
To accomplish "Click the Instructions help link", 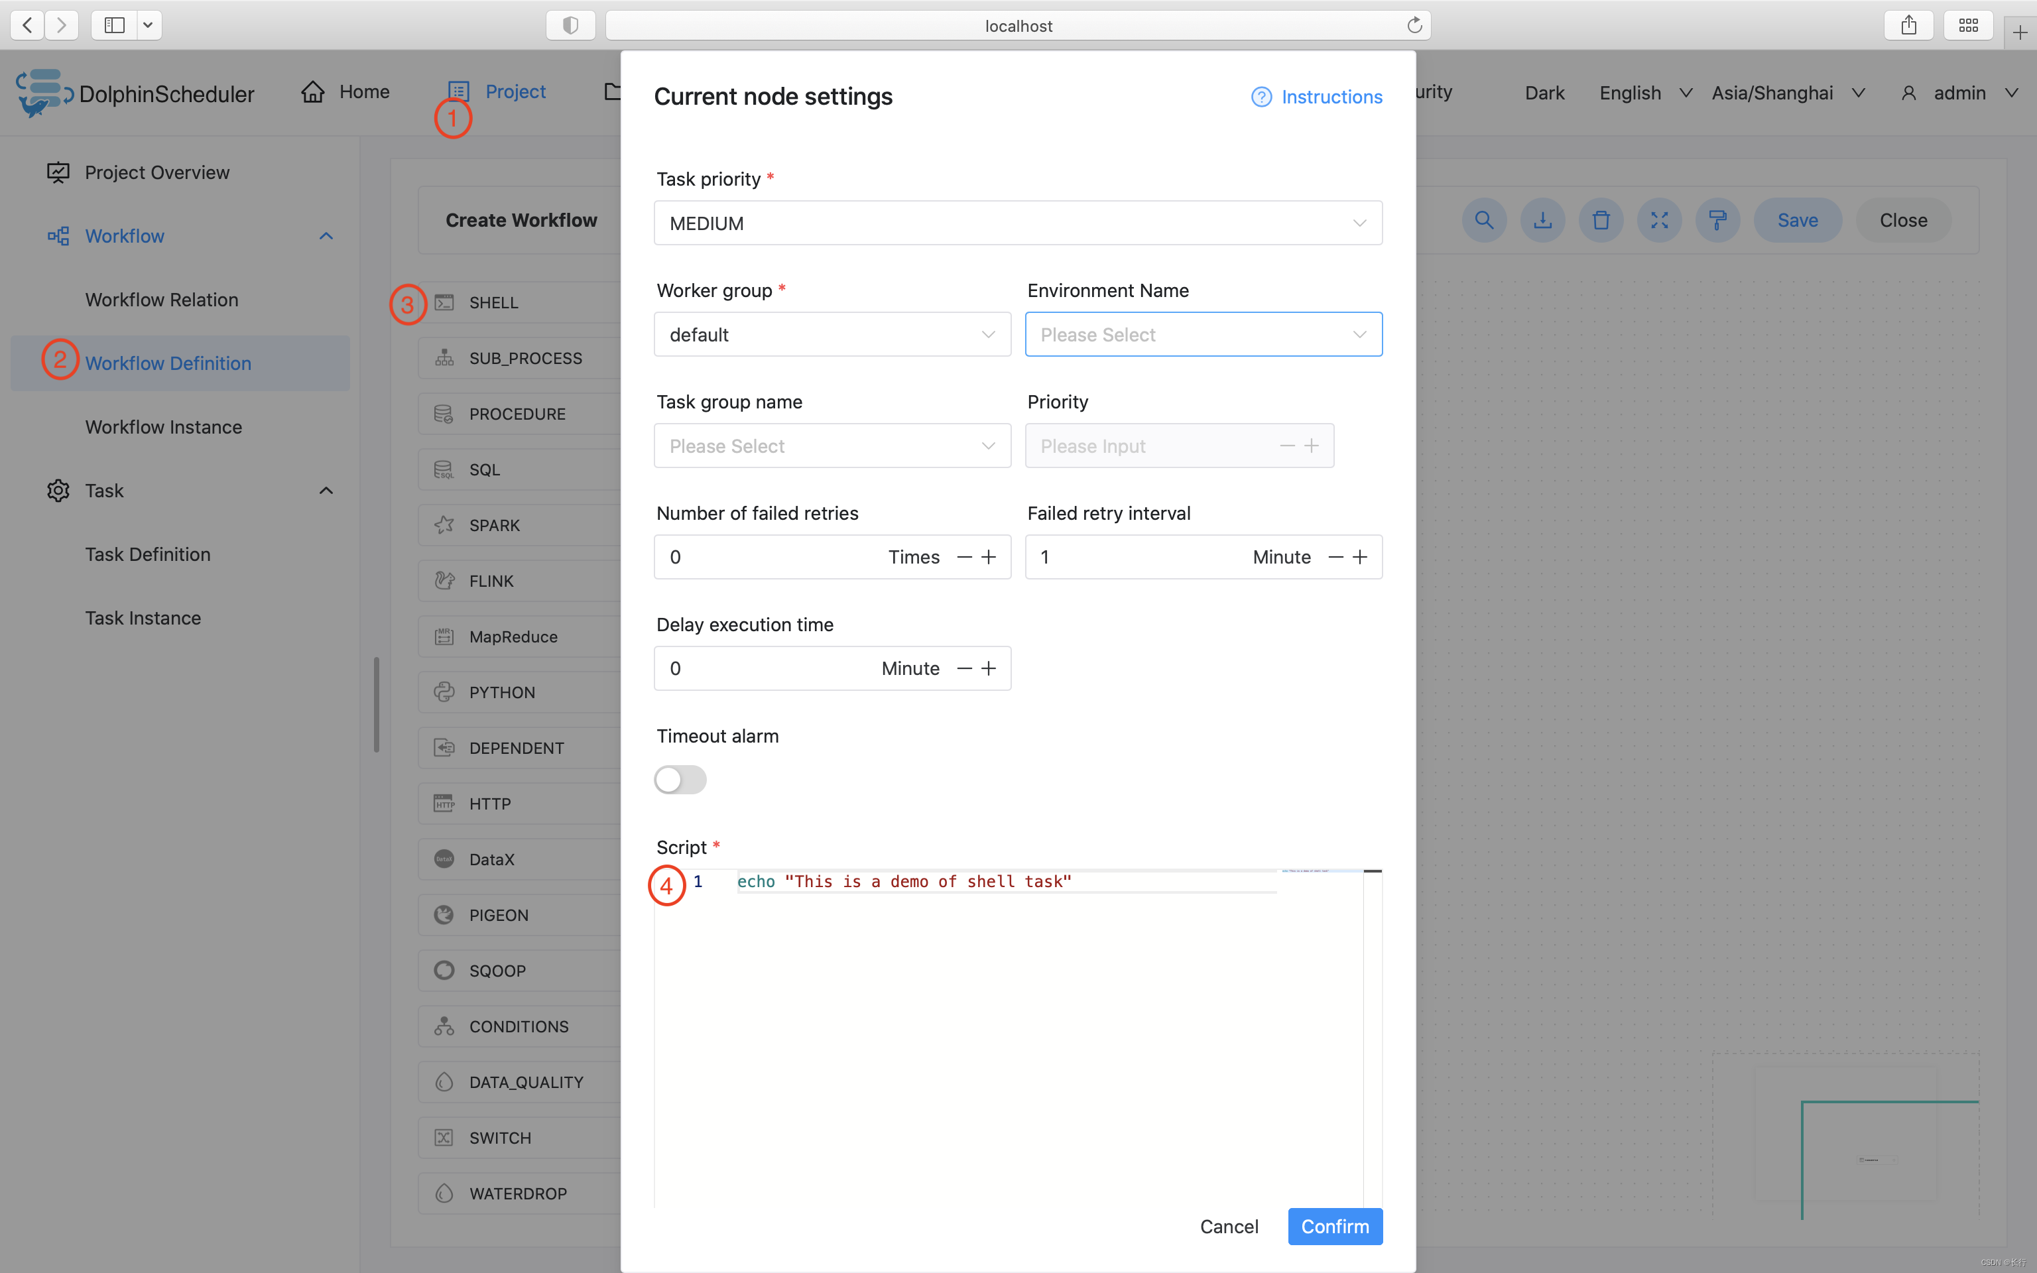I will pyautogui.click(x=1317, y=97).
